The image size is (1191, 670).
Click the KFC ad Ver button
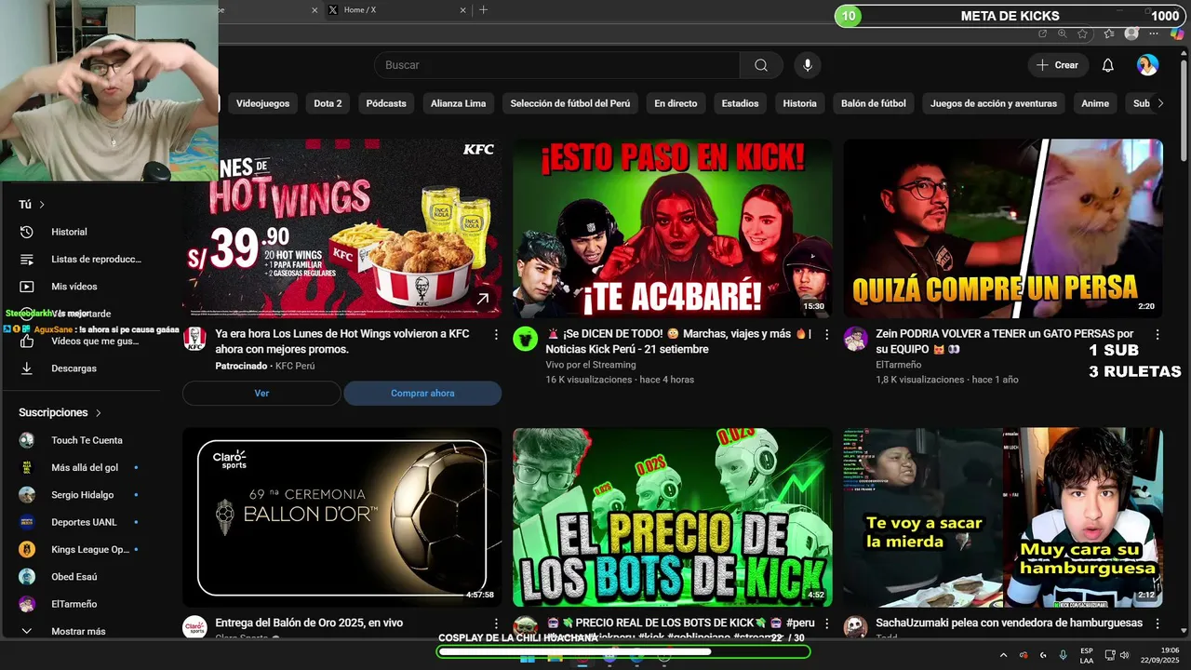click(261, 394)
